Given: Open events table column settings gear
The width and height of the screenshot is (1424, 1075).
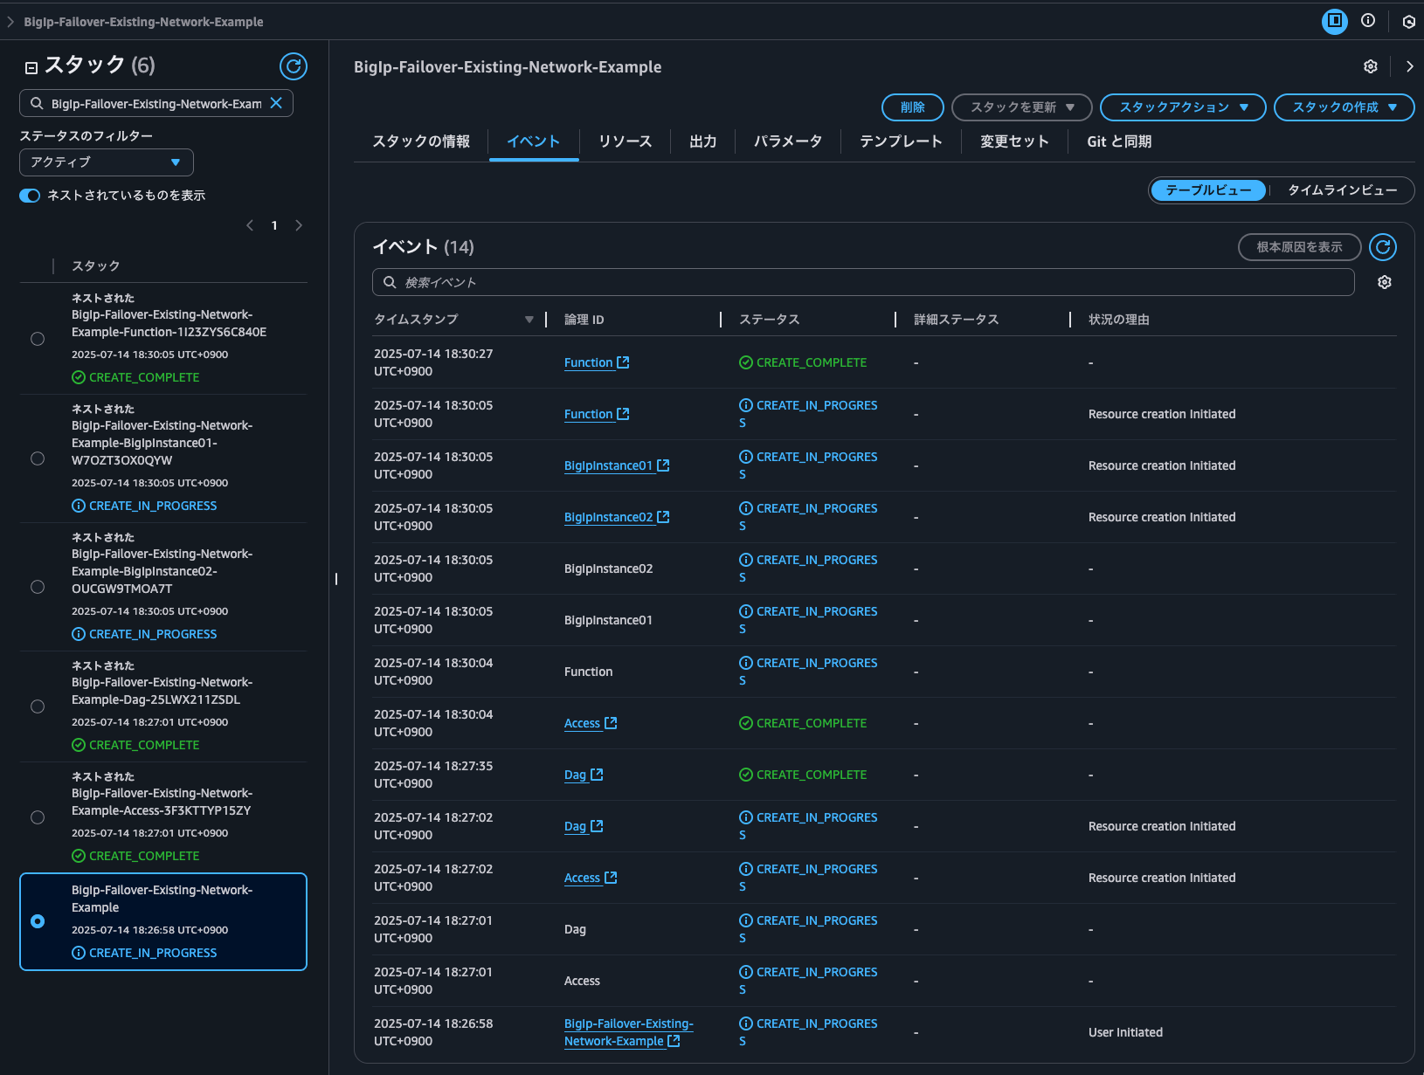Looking at the screenshot, I should (x=1385, y=282).
